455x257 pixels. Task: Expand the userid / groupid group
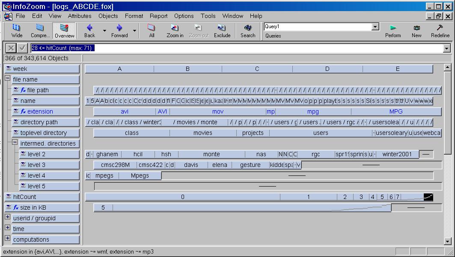(8, 218)
